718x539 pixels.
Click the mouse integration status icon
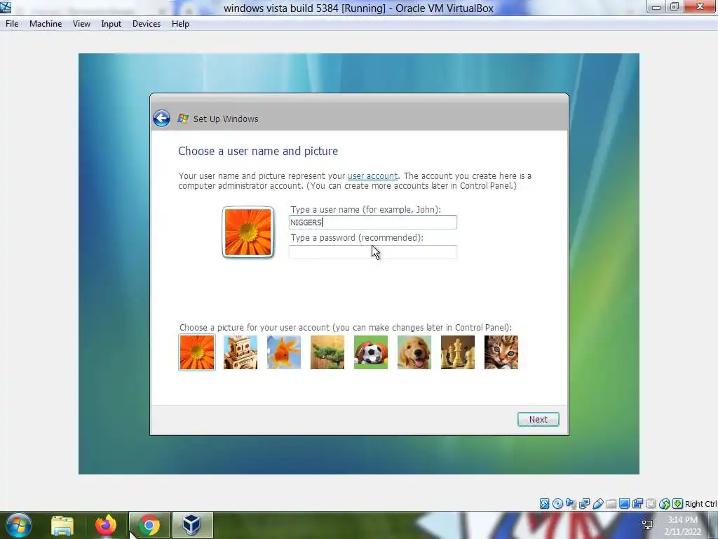click(665, 504)
